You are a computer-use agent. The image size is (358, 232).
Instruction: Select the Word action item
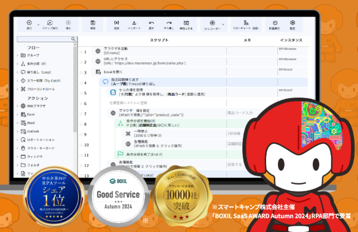(x=28, y=123)
